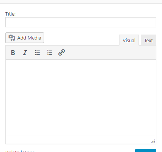Click the insert link chain icon
The height and width of the screenshot is (152, 162).
point(61,52)
